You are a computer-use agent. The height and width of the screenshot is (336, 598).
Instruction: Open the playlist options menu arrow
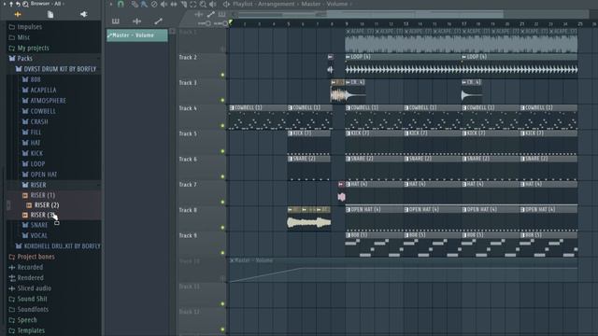(x=111, y=4)
